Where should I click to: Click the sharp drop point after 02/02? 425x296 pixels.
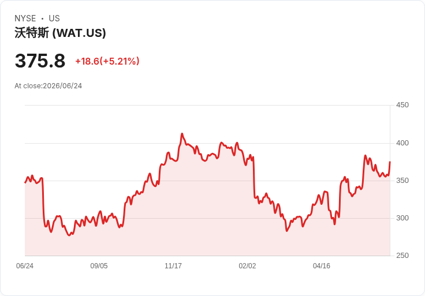[x=254, y=177]
